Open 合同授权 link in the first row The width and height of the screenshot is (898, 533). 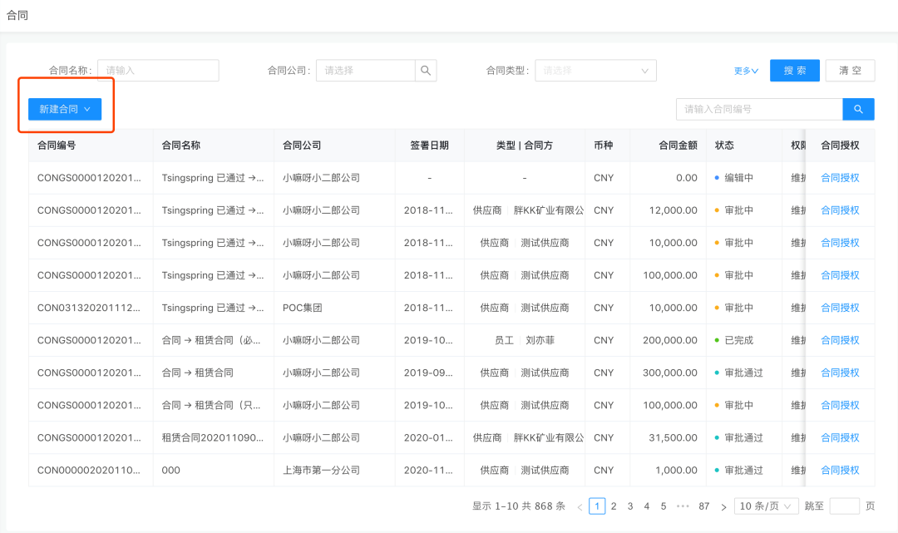click(840, 178)
